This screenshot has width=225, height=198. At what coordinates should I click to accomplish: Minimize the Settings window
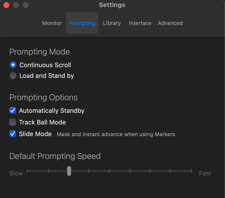pyautogui.click(x=16, y=5)
